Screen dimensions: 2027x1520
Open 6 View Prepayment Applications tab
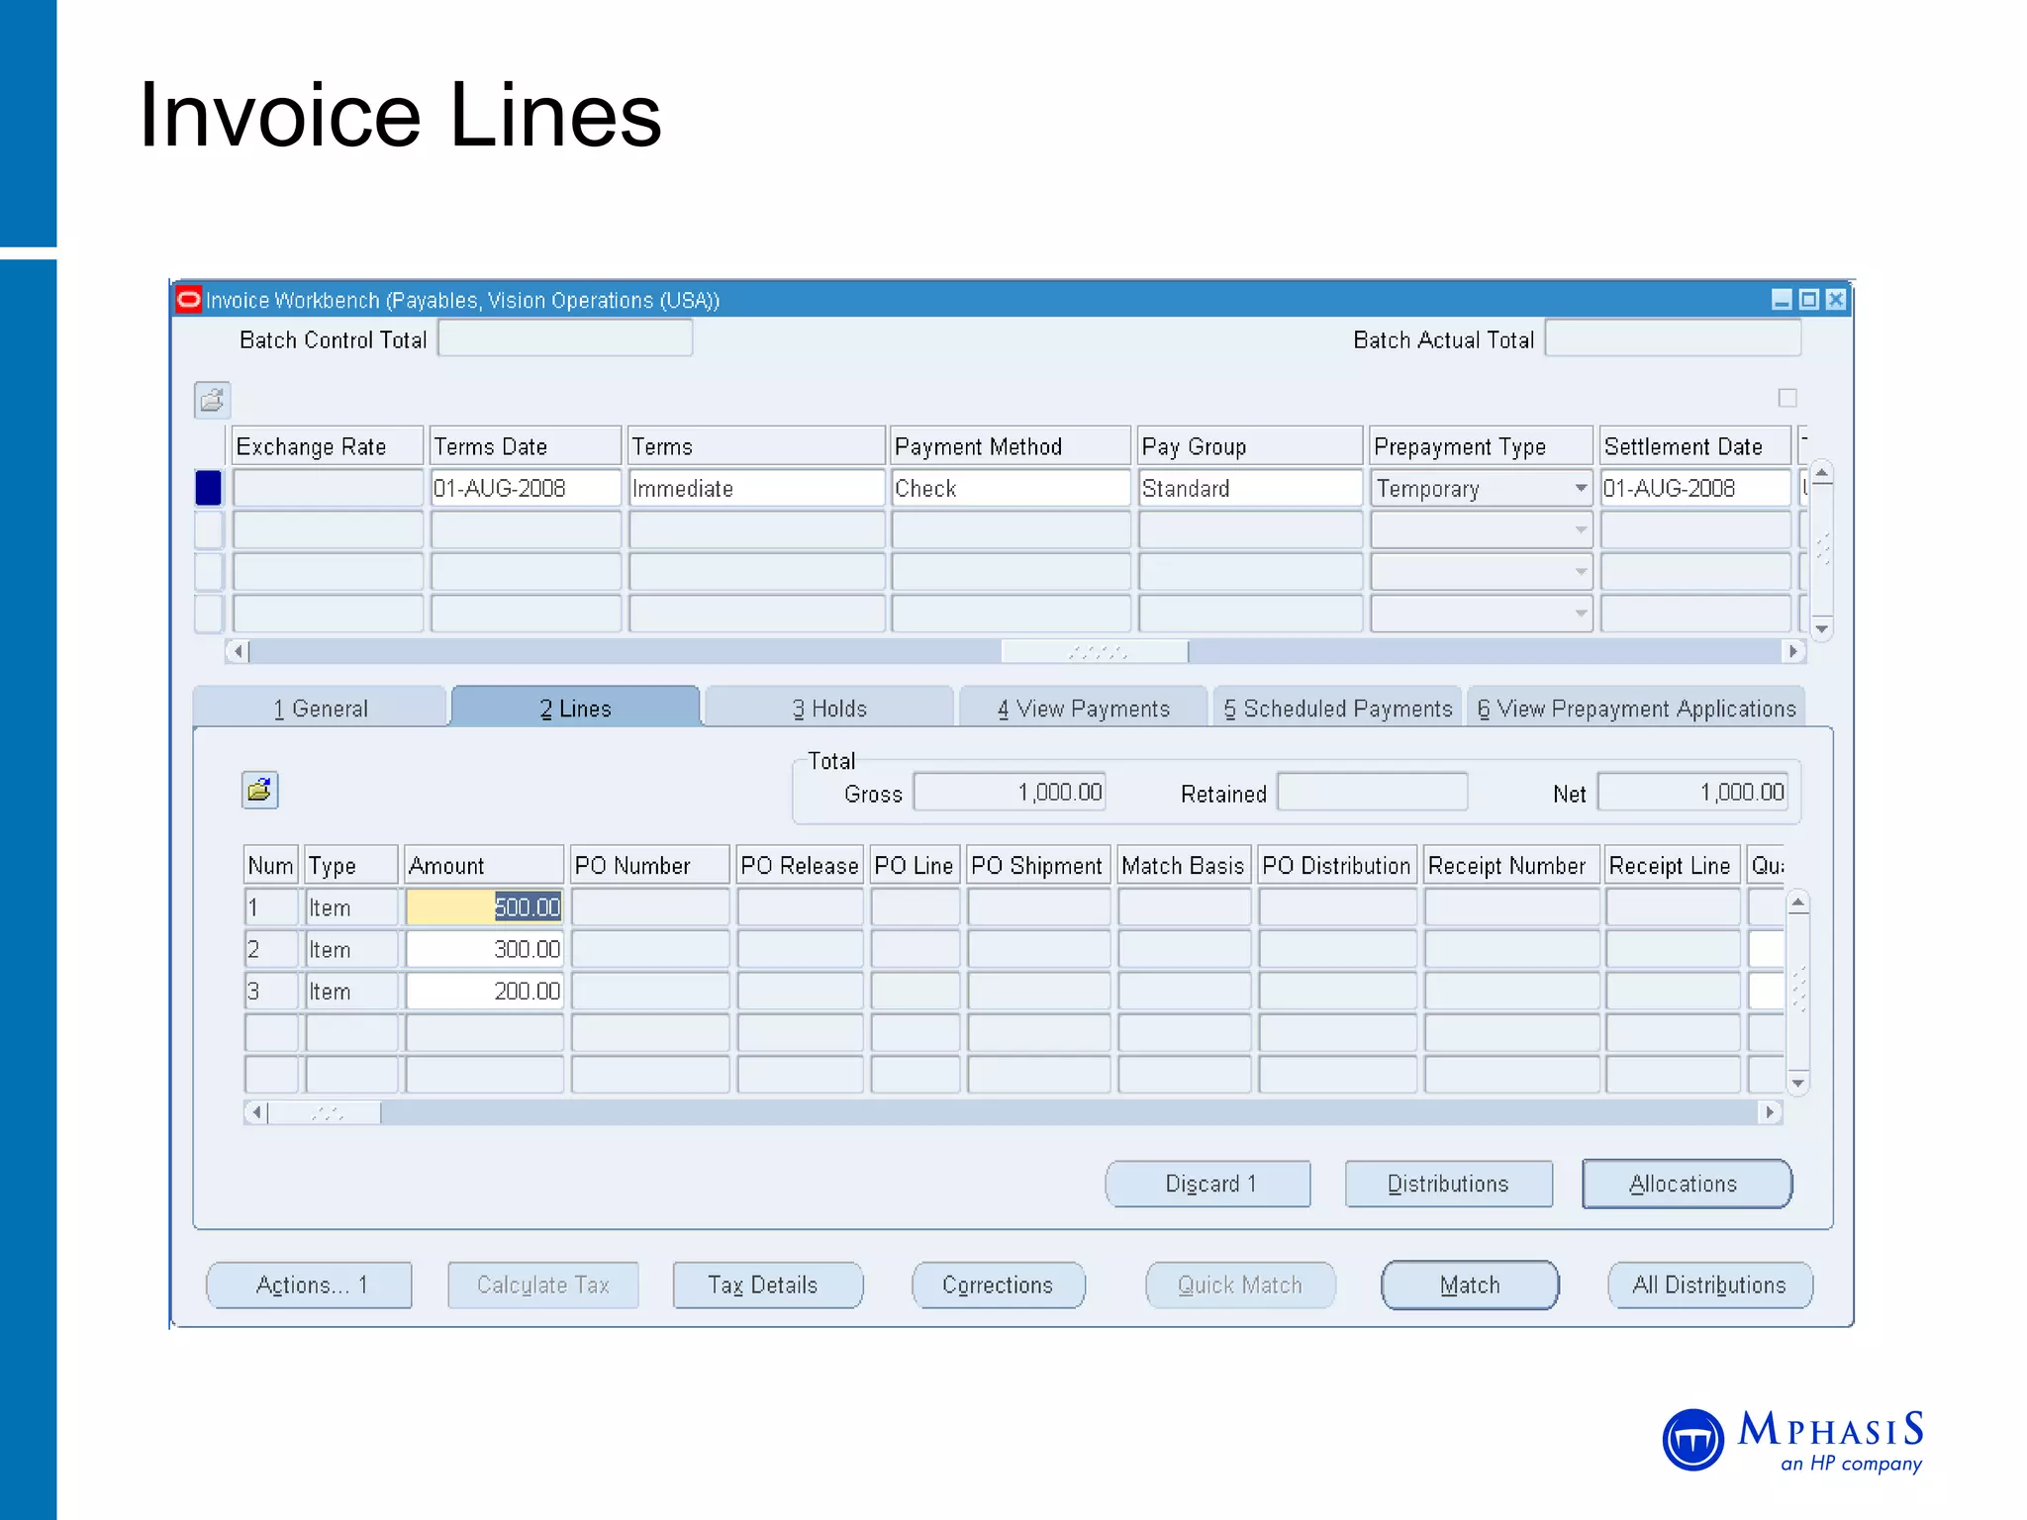(1636, 708)
